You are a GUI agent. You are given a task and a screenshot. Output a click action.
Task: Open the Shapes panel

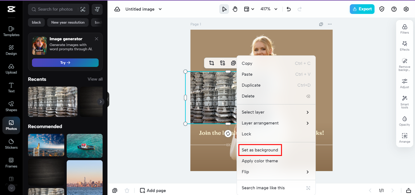tap(11, 107)
